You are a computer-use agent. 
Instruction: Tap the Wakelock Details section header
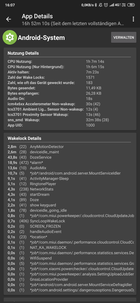[24, 138]
